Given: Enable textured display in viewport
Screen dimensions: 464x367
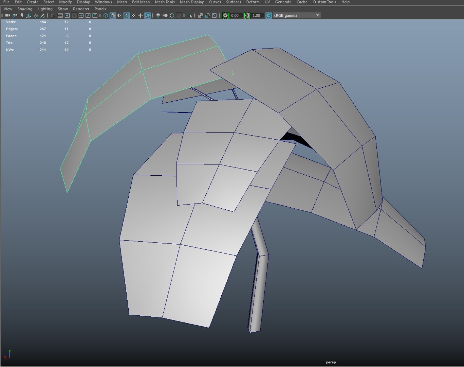Looking at the screenshot, I should (x=133, y=15).
